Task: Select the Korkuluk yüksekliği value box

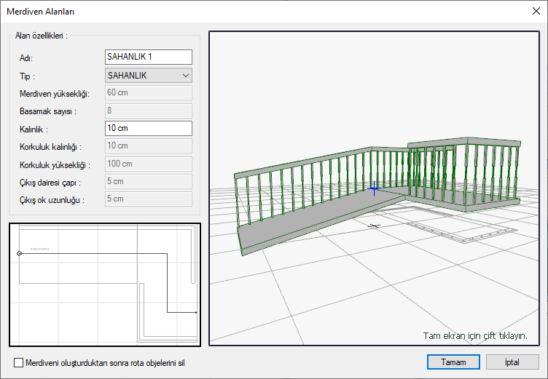Action: pos(148,164)
